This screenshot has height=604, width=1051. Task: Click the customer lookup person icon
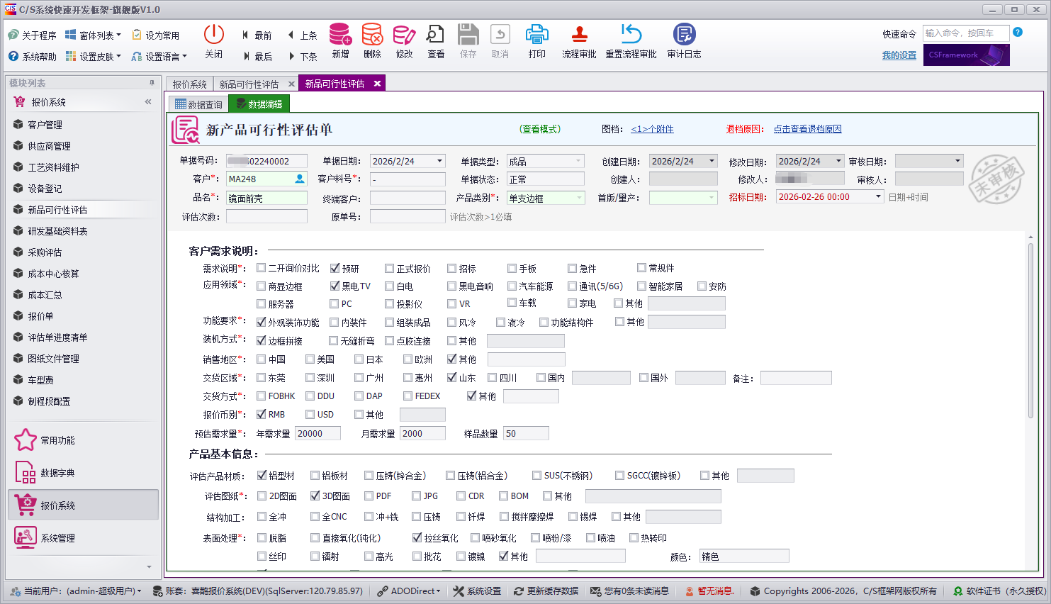pyautogui.click(x=300, y=179)
